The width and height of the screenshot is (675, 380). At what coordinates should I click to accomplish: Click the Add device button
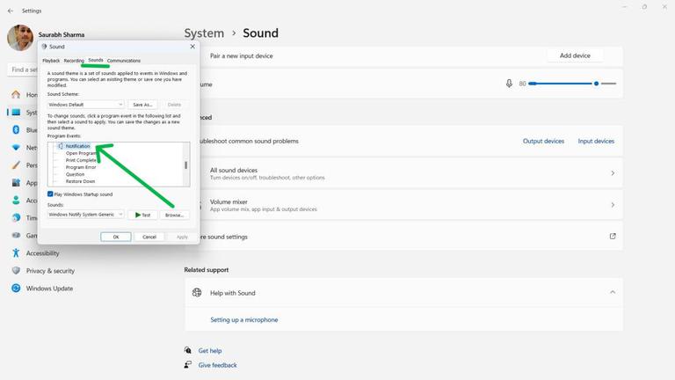[x=575, y=55]
